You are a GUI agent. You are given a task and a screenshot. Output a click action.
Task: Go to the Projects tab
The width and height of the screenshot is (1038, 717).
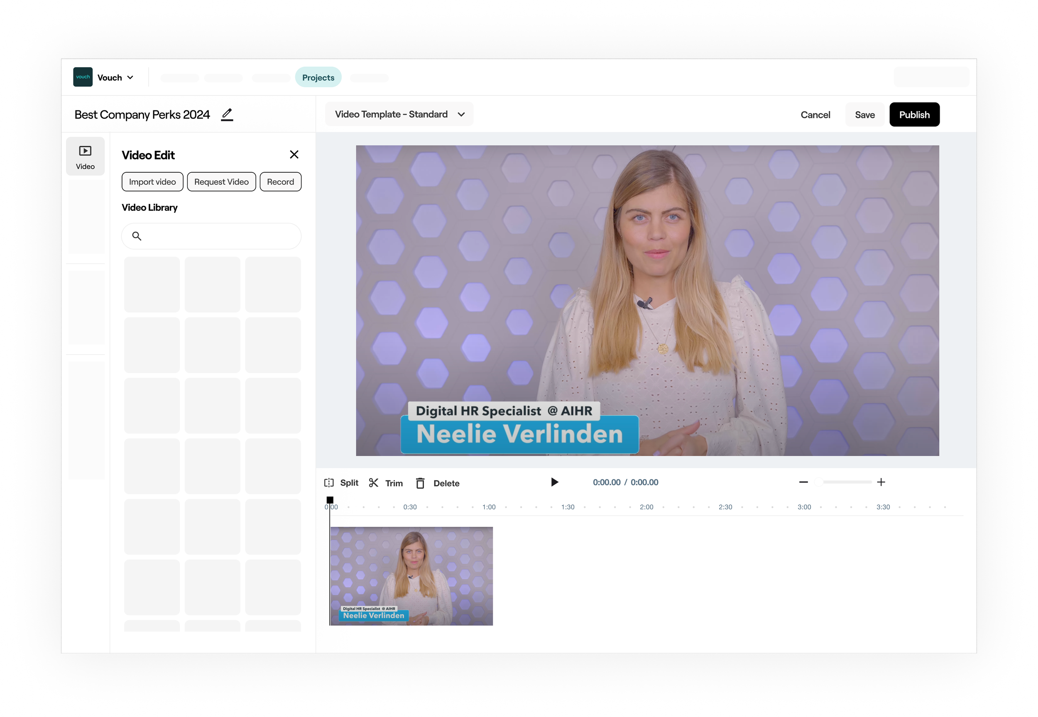318,77
